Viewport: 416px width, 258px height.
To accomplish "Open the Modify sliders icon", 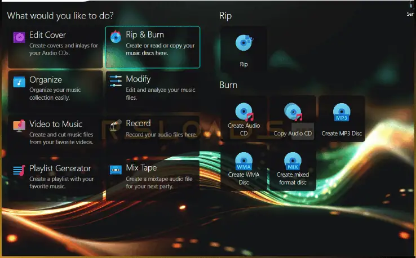I will [x=116, y=81].
